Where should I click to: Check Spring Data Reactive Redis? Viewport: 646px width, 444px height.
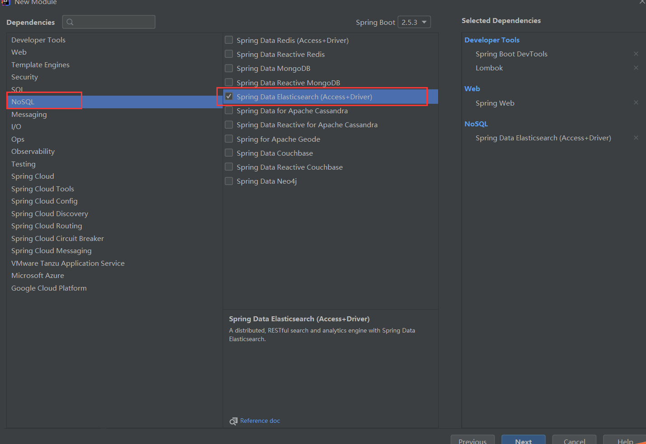tap(229, 54)
